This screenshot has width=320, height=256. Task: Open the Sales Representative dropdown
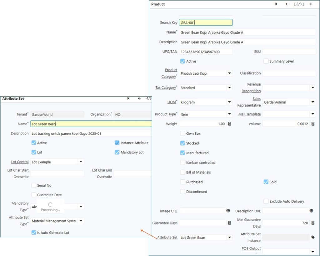coord(313,102)
